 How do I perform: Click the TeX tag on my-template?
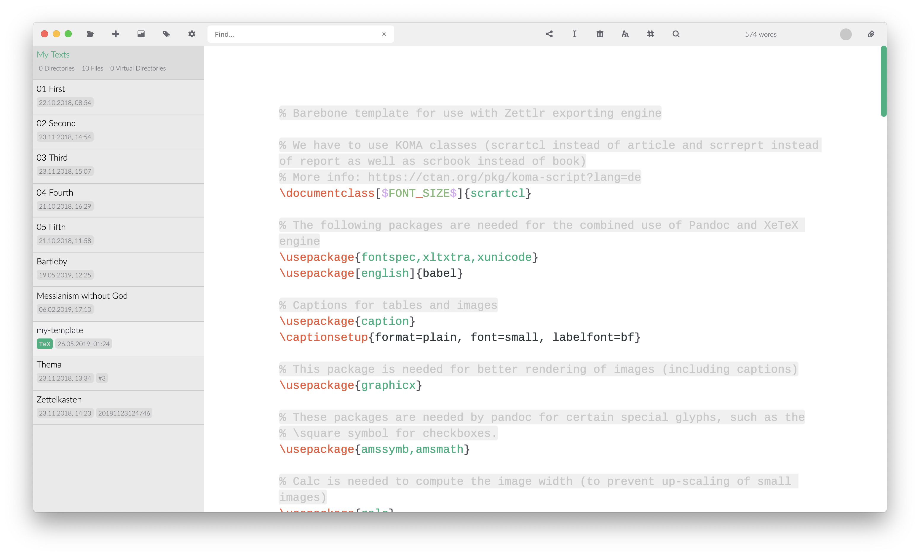pyautogui.click(x=44, y=344)
